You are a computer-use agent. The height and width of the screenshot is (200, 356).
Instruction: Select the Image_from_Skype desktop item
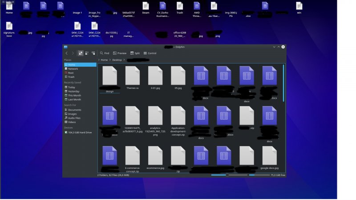(x=94, y=14)
